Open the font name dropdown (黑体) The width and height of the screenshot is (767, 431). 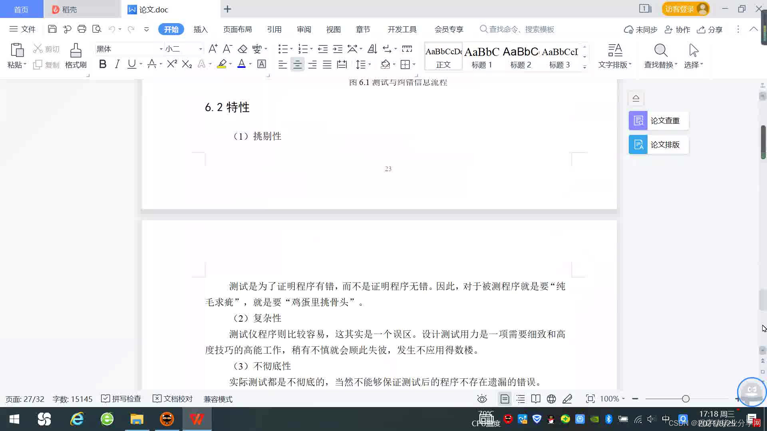coord(161,49)
